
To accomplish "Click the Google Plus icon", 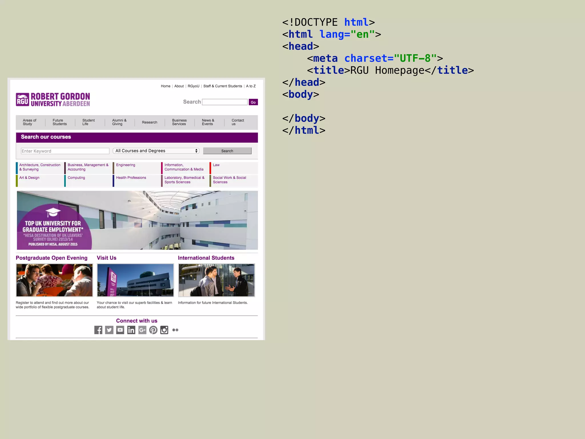I will pyautogui.click(x=142, y=330).
